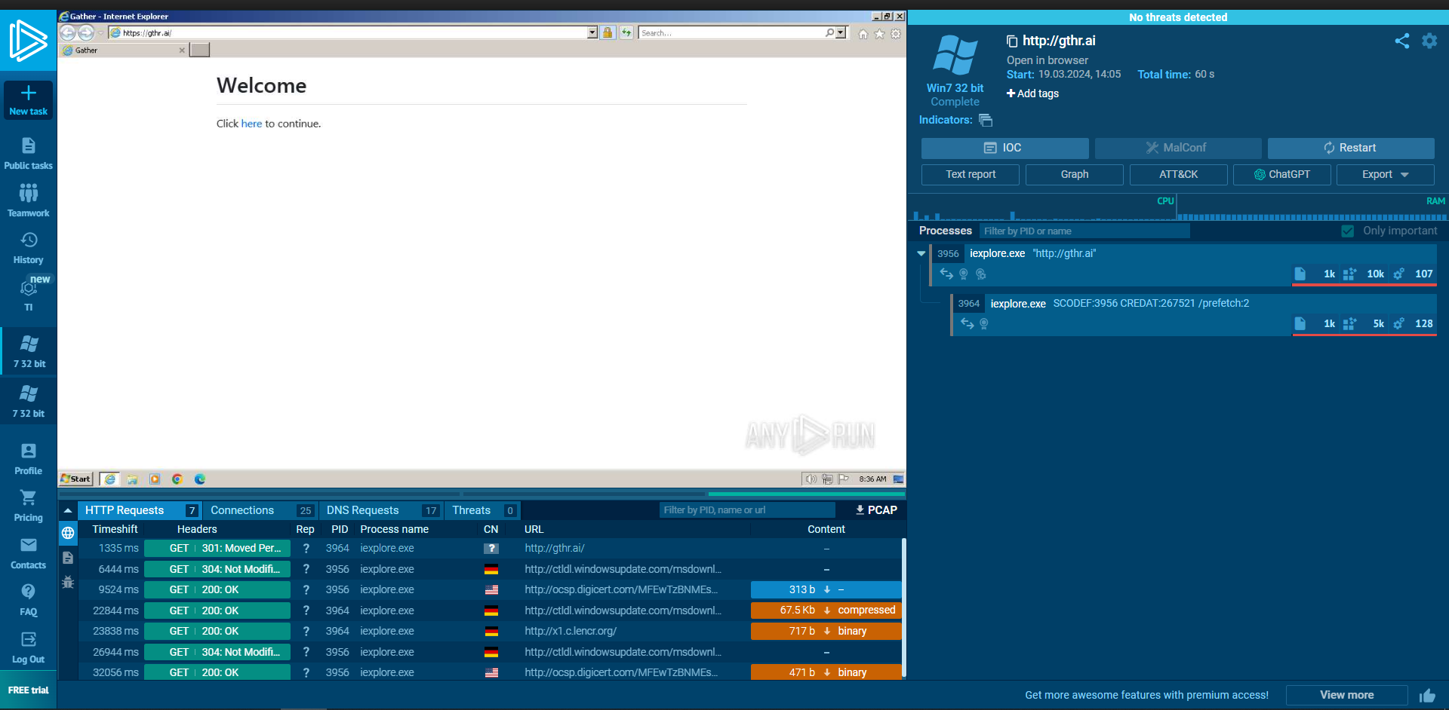
Task: Show the Files list icon beside requests
Action: pyautogui.click(x=68, y=558)
